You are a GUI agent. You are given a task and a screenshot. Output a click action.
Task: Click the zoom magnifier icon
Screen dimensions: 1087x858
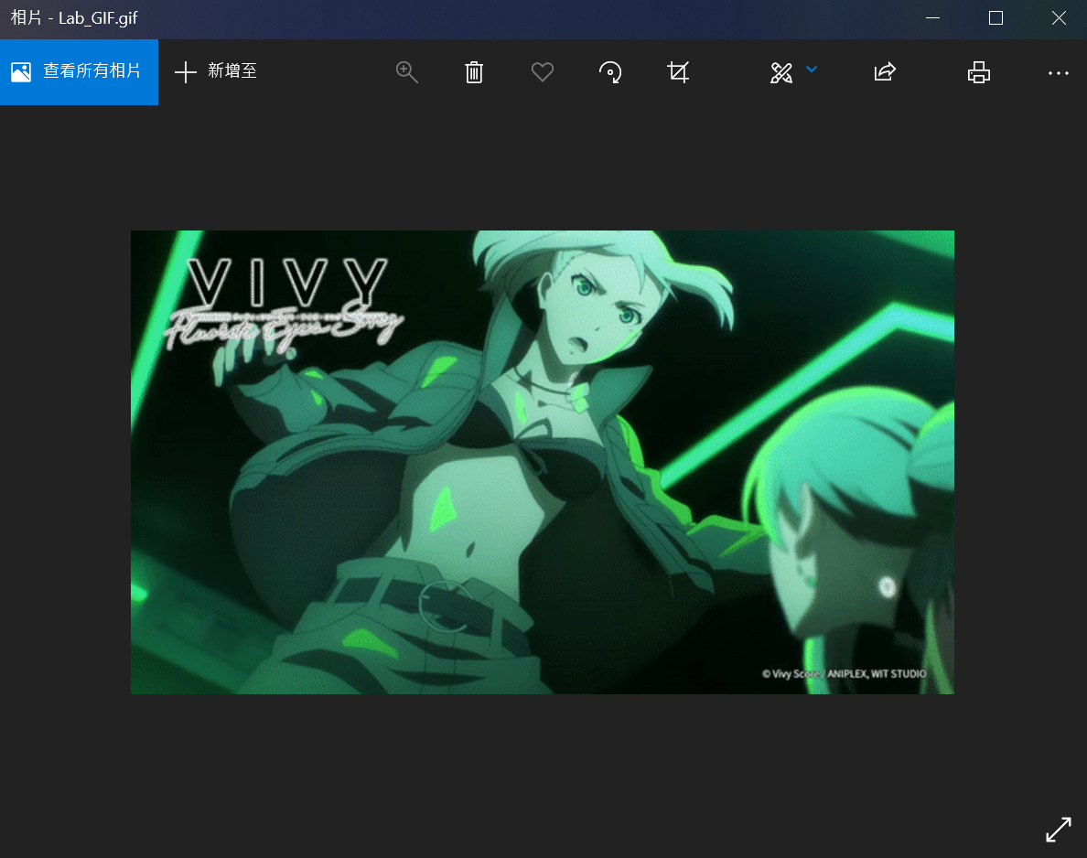[407, 72]
